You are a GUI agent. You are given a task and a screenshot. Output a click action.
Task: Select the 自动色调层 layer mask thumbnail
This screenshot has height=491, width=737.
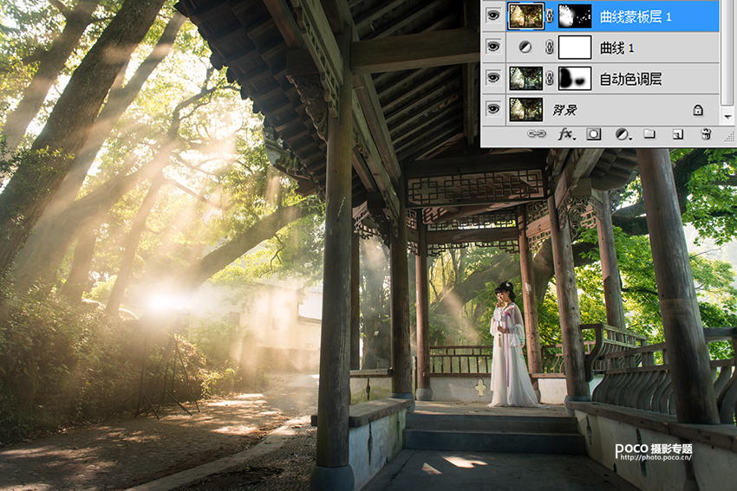575,79
